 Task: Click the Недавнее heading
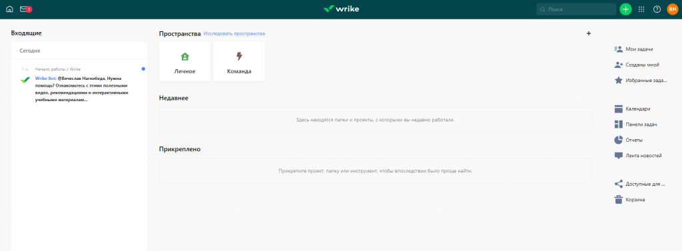point(174,98)
